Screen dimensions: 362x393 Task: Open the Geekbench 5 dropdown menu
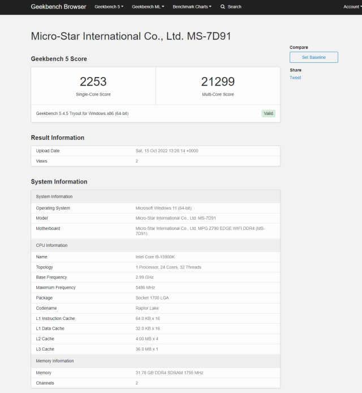(109, 7)
